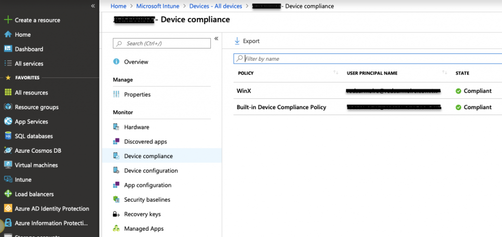Image resolution: width=502 pixels, height=237 pixels.
Task: Open Home in the breadcrumb
Action: [x=119, y=6]
